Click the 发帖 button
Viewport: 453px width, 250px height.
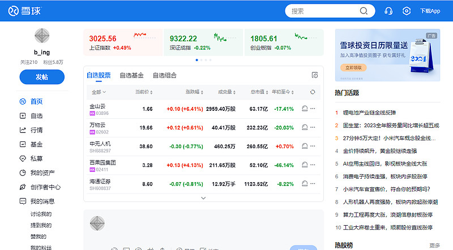(x=42, y=77)
